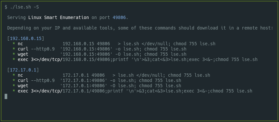Click the 'Depending on your IP' description line
The height and width of the screenshot is (122, 279).
pyautogui.click(x=140, y=28)
